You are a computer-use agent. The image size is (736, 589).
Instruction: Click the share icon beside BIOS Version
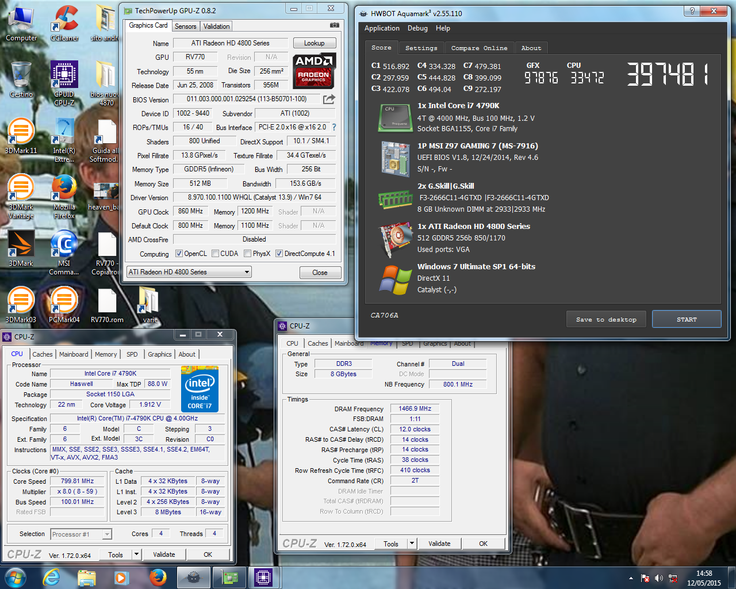329,99
